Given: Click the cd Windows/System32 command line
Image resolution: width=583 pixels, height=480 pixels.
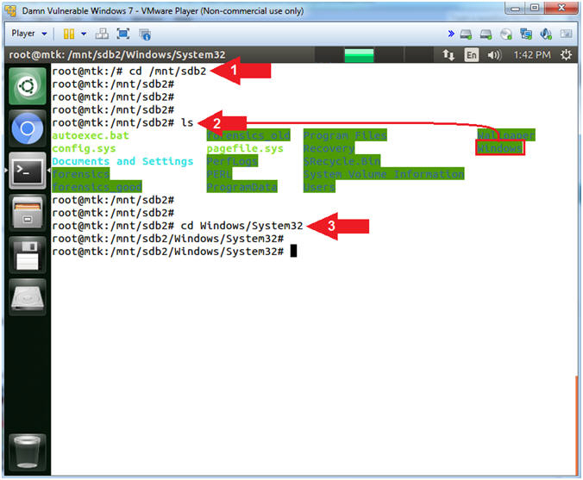Looking at the screenshot, I should (x=241, y=226).
